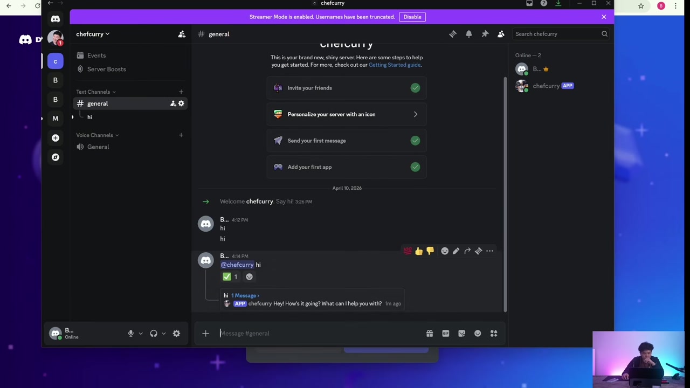The height and width of the screenshot is (388, 690).
Task: Select 'Send your first message' step
Action: [347, 141]
